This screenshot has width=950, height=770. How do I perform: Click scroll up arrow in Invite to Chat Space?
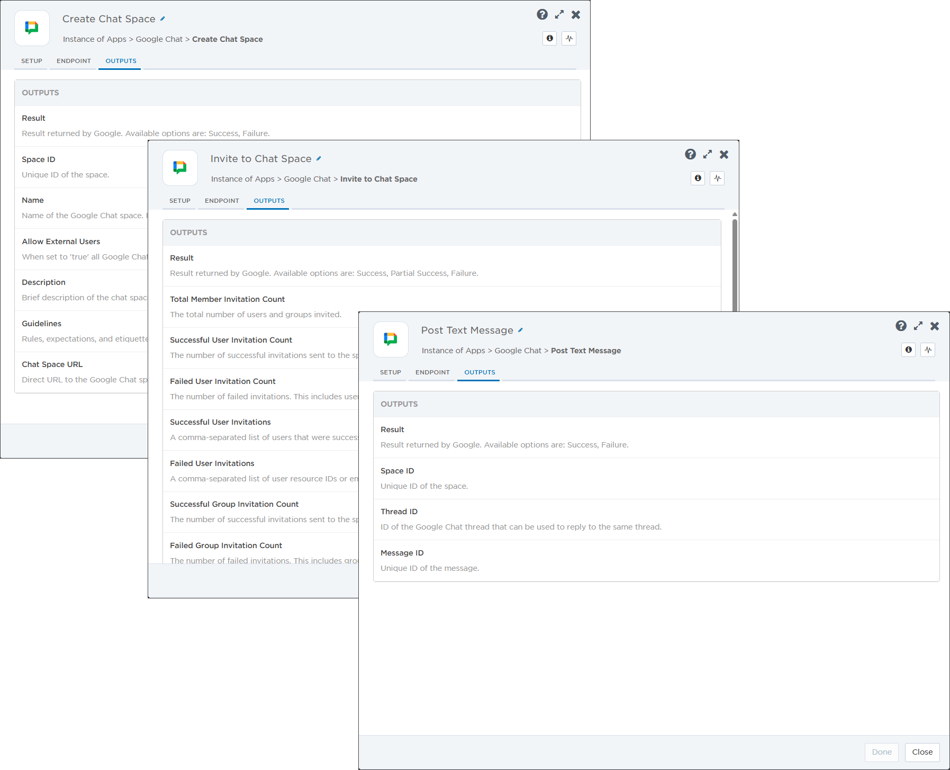tap(735, 214)
